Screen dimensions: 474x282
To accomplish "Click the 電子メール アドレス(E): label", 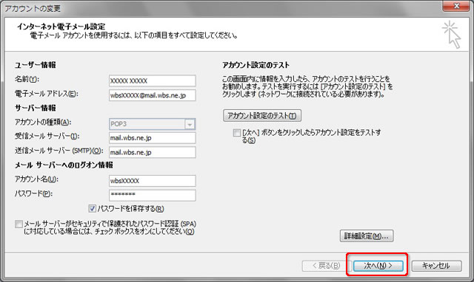I will point(47,94).
